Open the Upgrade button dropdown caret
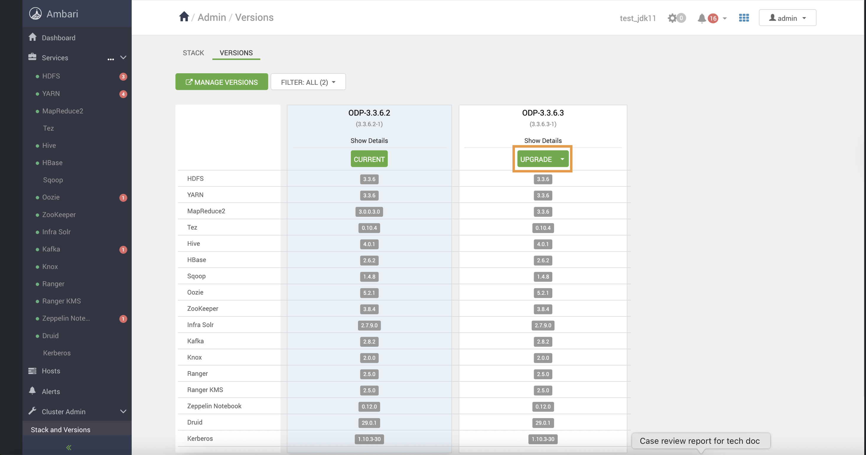The image size is (866, 455). point(562,159)
